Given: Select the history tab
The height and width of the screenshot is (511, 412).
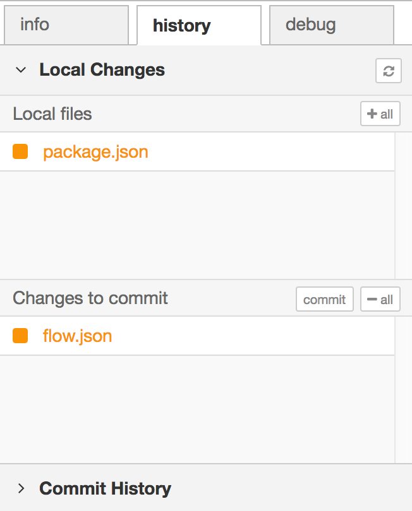Looking at the screenshot, I should pos(181,26).
